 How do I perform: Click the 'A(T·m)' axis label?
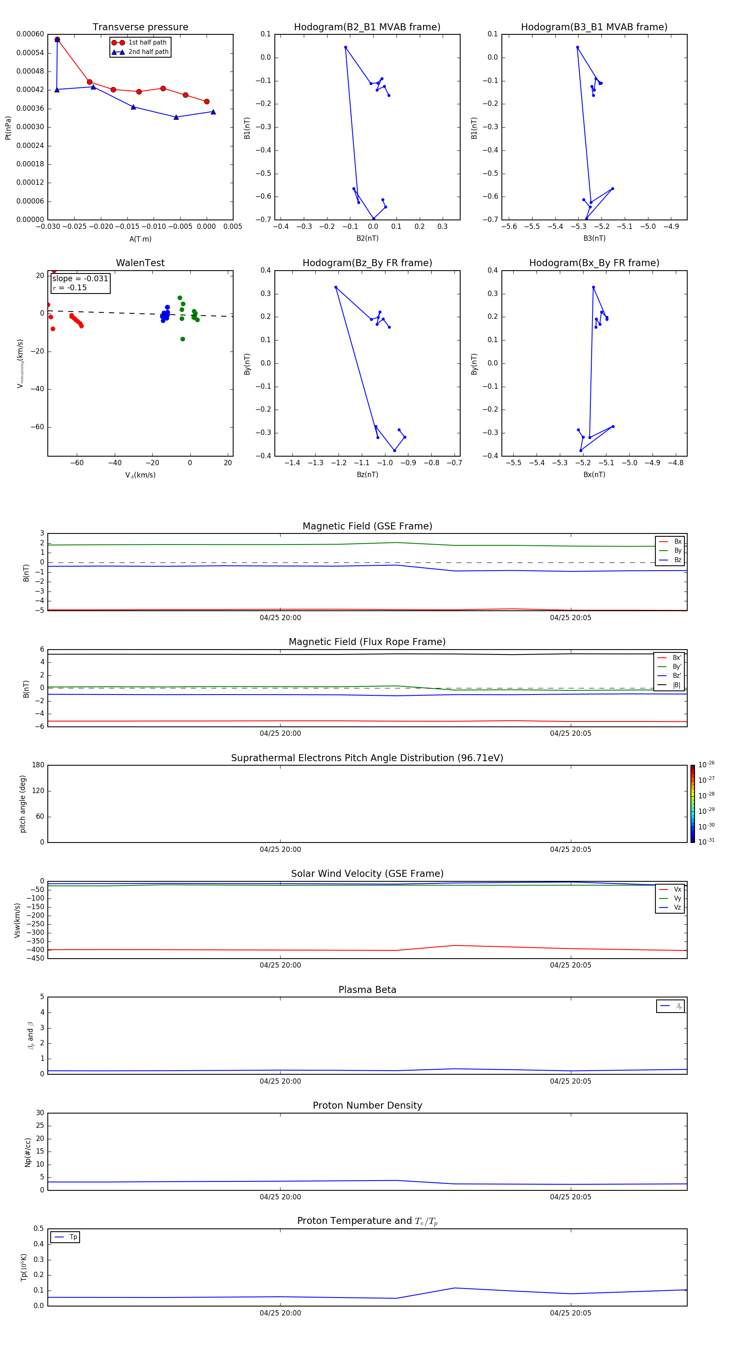140,239
